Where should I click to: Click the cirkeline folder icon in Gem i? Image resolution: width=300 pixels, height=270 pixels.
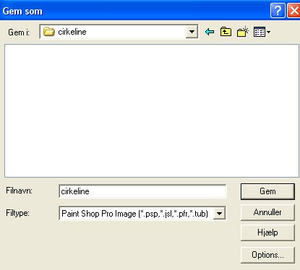pos(49,32)
